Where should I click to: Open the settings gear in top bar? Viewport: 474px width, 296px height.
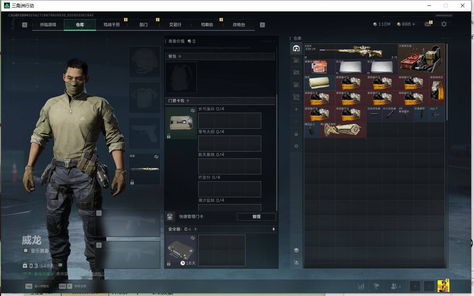pyautogui.click(x=444, y=24)
